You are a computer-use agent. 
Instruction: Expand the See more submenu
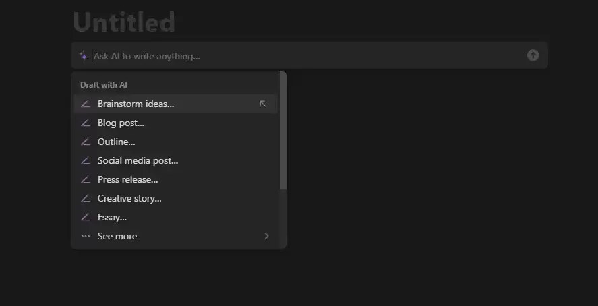coord(176,236)
